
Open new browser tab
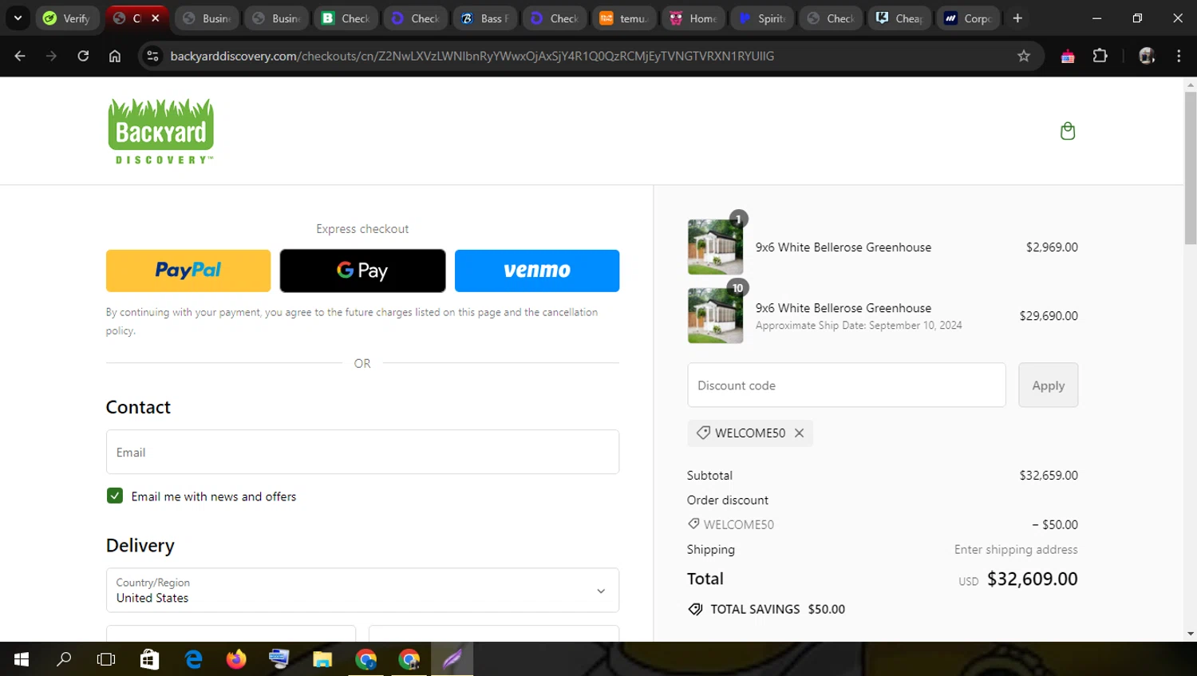click(1017, 18)
